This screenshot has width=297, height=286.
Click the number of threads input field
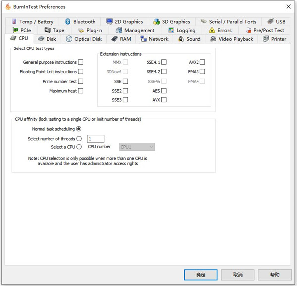(96, 139)
